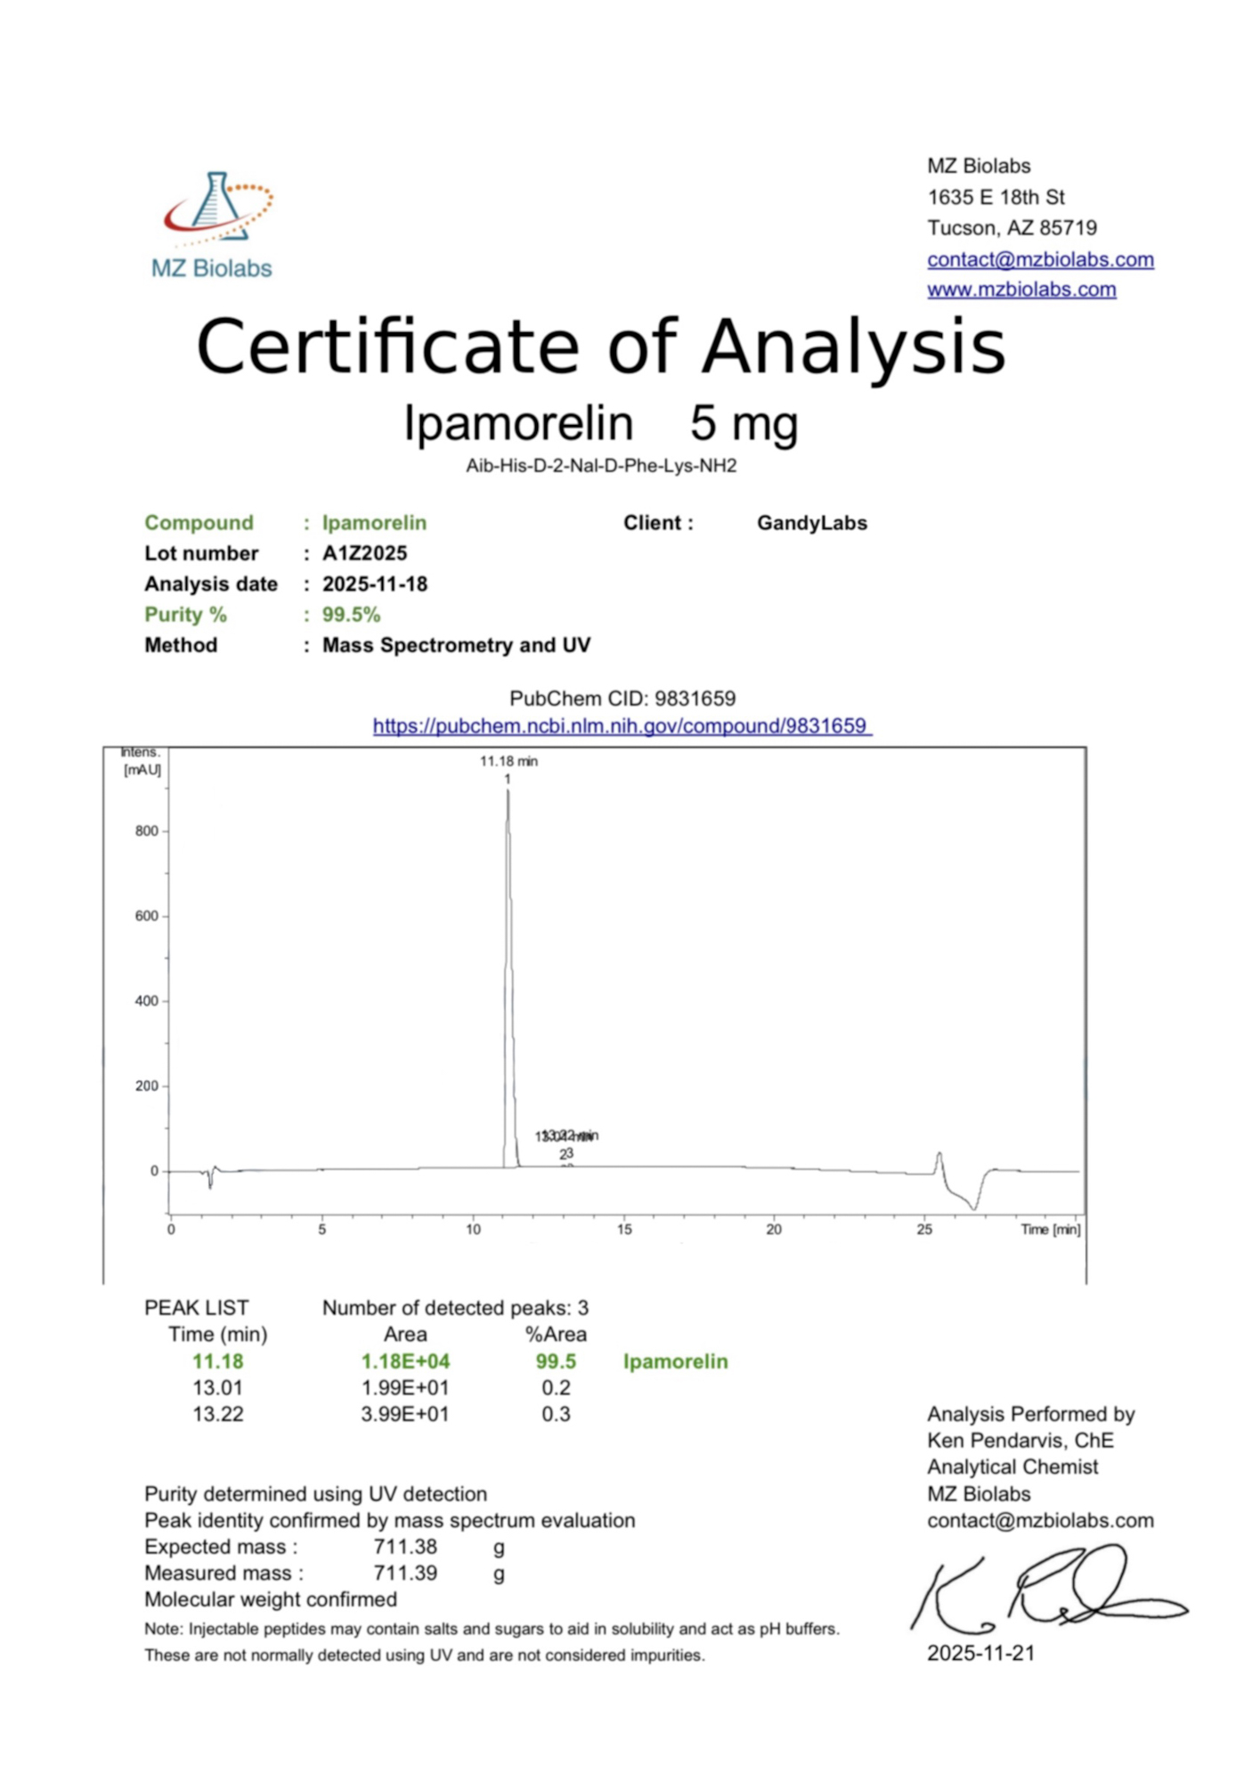
Task: Select the Ipamorelin 5 mg heading
Action: coord(601,422)
